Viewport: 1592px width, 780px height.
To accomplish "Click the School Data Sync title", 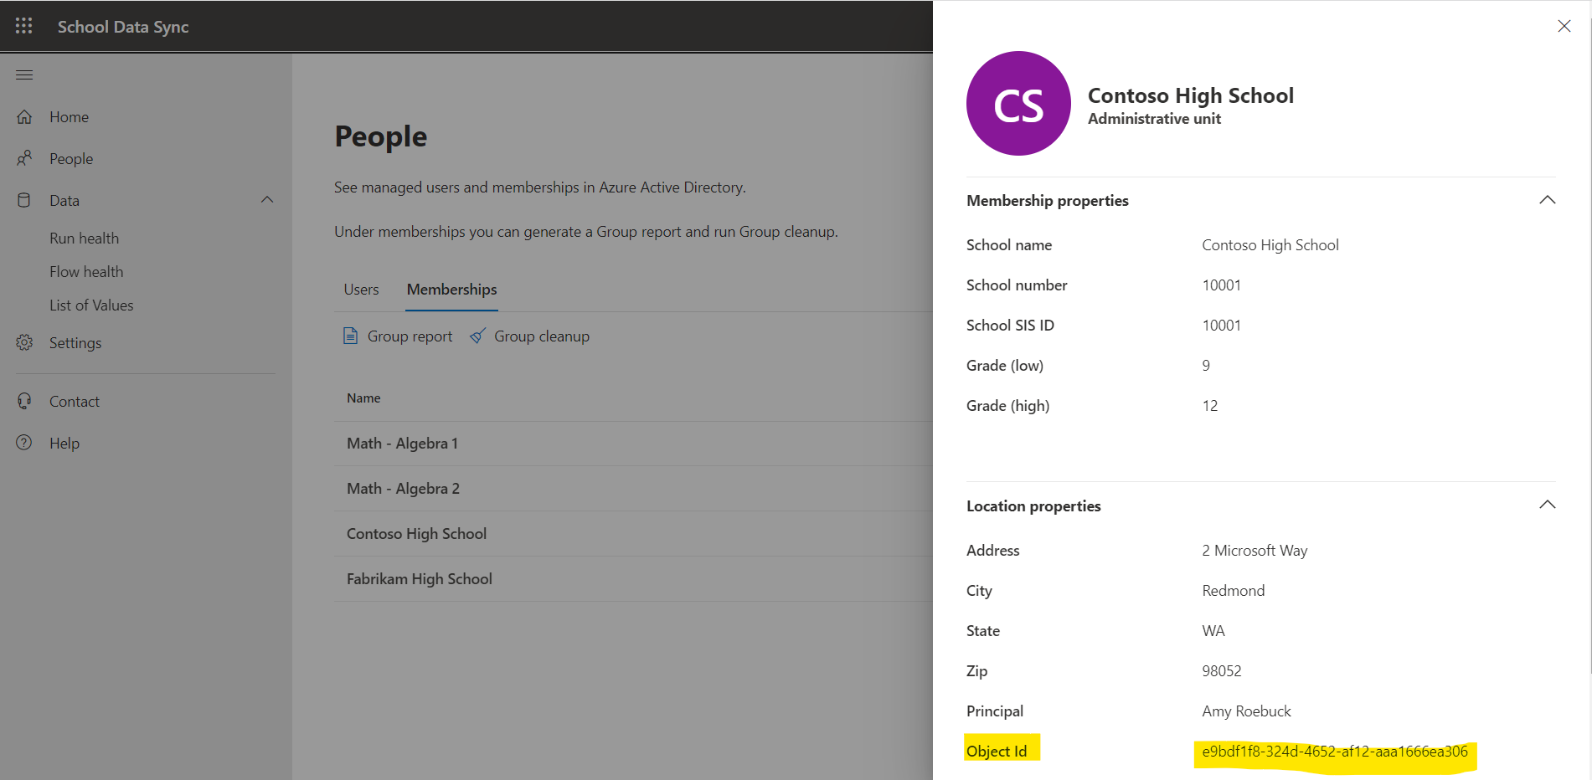I will [x=123, y=27].
